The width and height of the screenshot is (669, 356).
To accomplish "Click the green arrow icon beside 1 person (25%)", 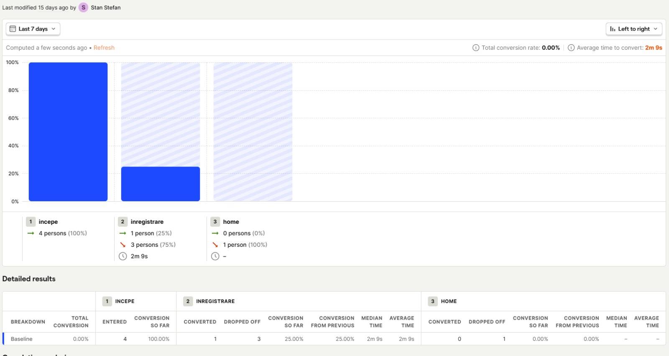I will point(123,233).
